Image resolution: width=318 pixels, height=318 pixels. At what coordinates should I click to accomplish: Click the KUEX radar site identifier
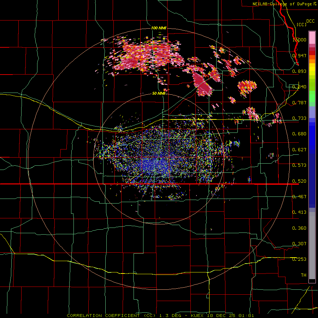pos(197,316)
